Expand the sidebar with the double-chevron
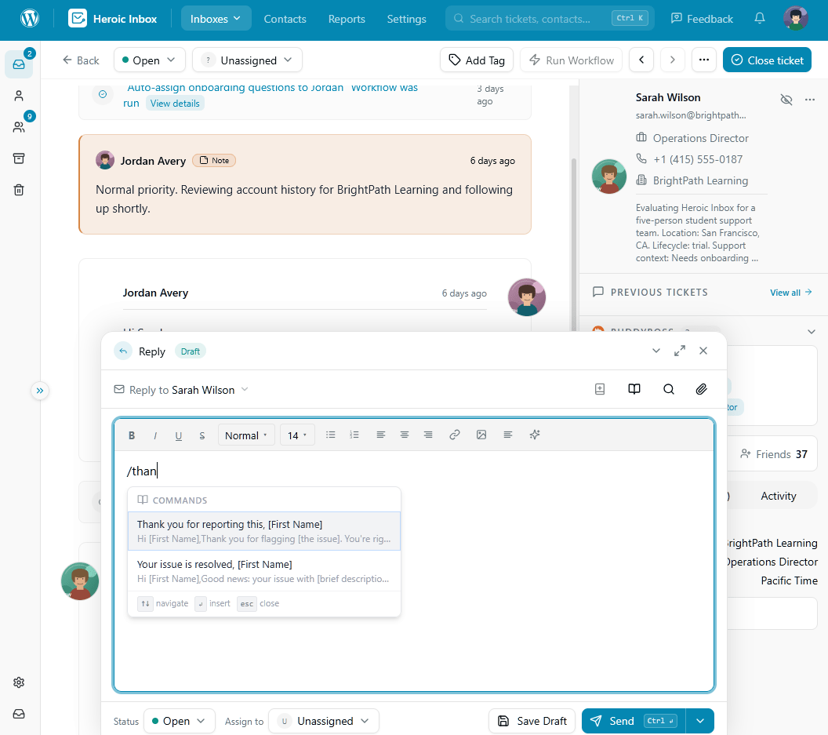This screenshot has width=828, height=735. [x=40, y=391]
